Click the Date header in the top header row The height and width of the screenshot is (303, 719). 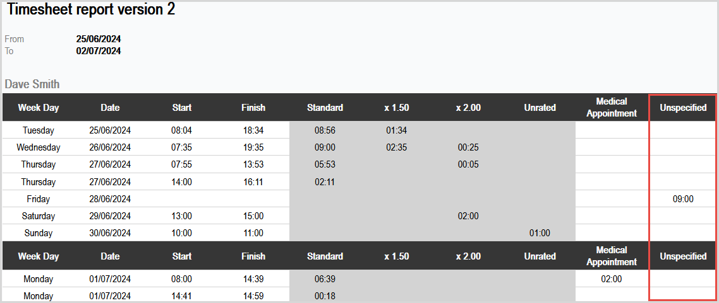pos(110,108)
